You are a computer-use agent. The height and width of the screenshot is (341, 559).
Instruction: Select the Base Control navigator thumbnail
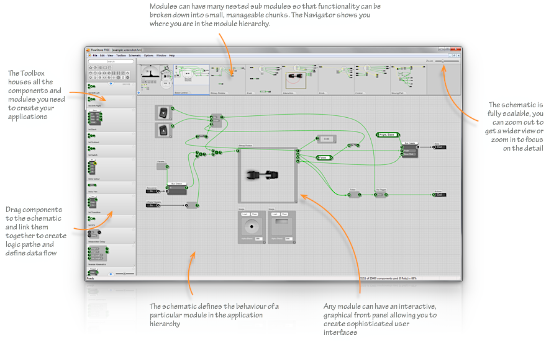click(x=191, y=79)
